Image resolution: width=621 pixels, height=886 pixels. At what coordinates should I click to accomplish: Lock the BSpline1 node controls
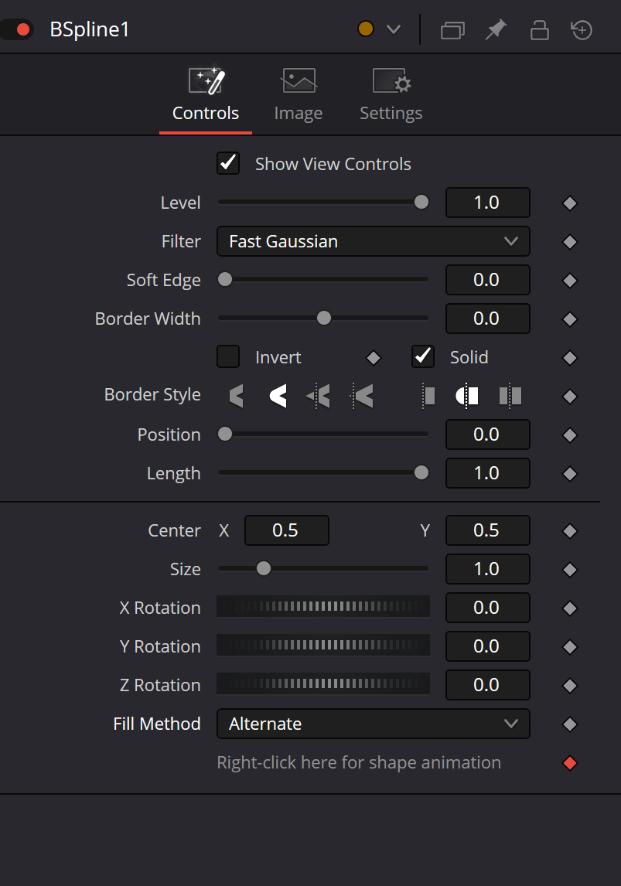[540, 30]
